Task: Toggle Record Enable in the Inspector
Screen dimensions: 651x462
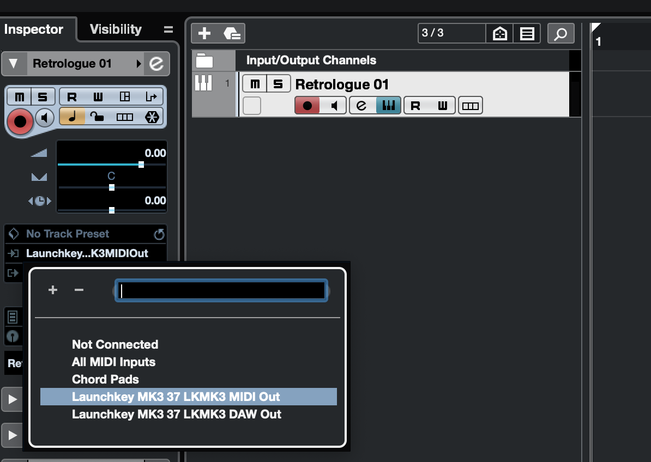Action: coord(20,121)
